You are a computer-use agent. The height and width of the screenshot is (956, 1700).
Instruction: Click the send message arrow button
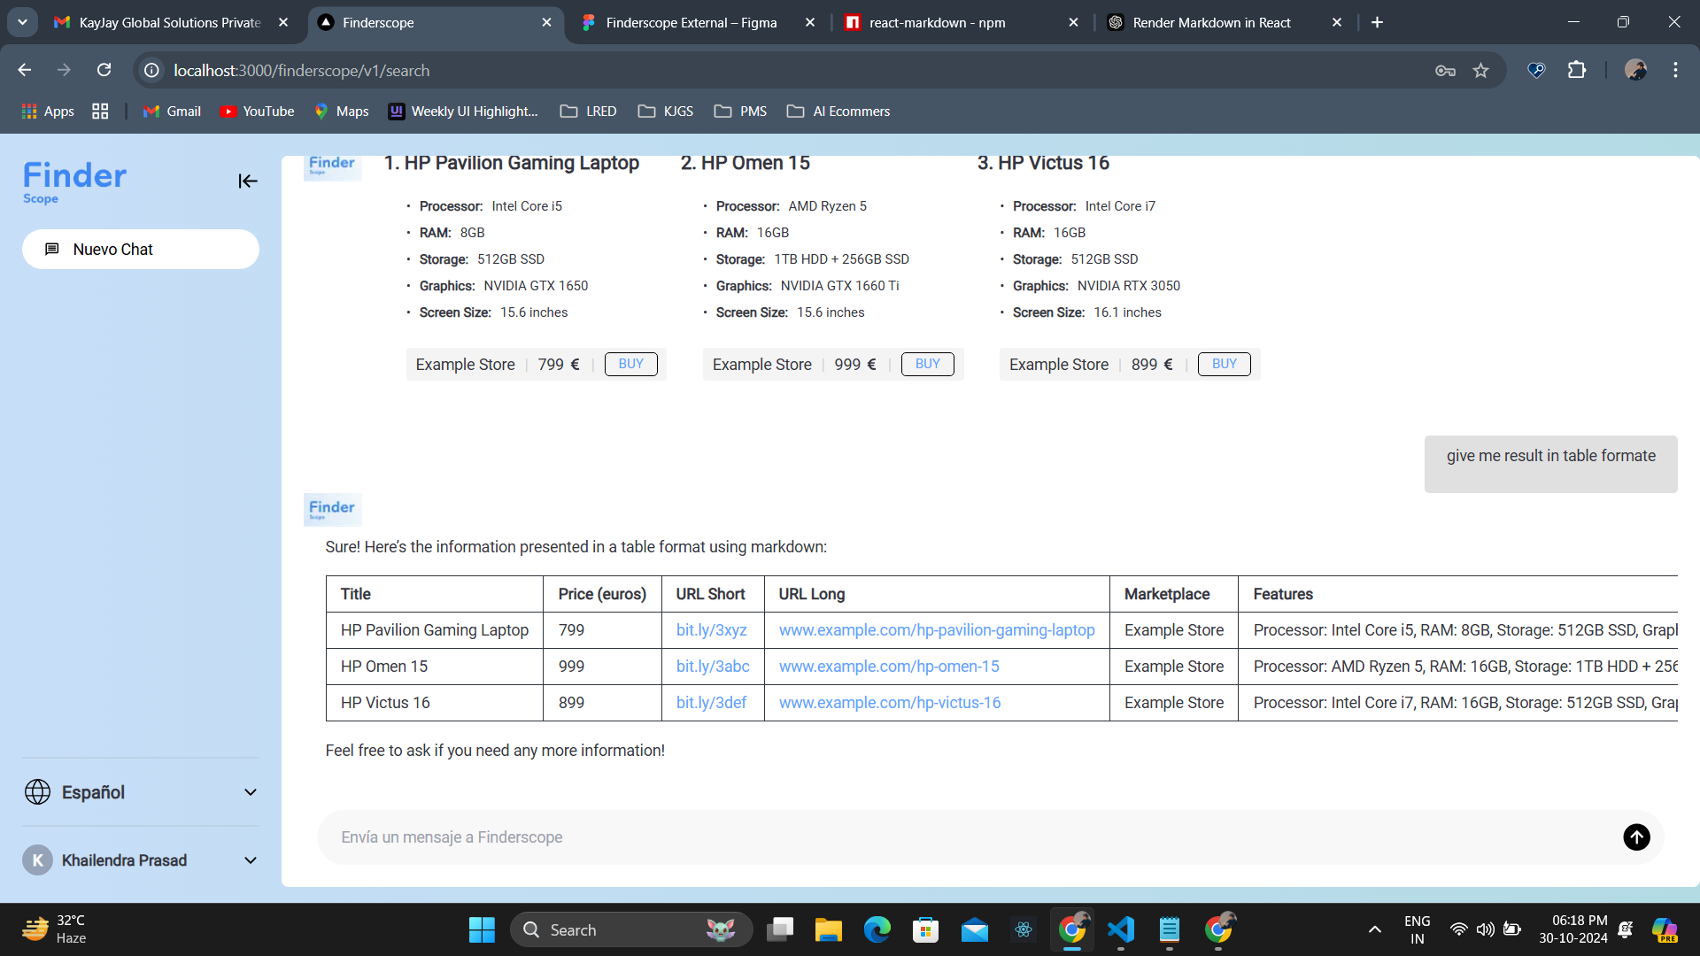click(x=1635, y=836)
